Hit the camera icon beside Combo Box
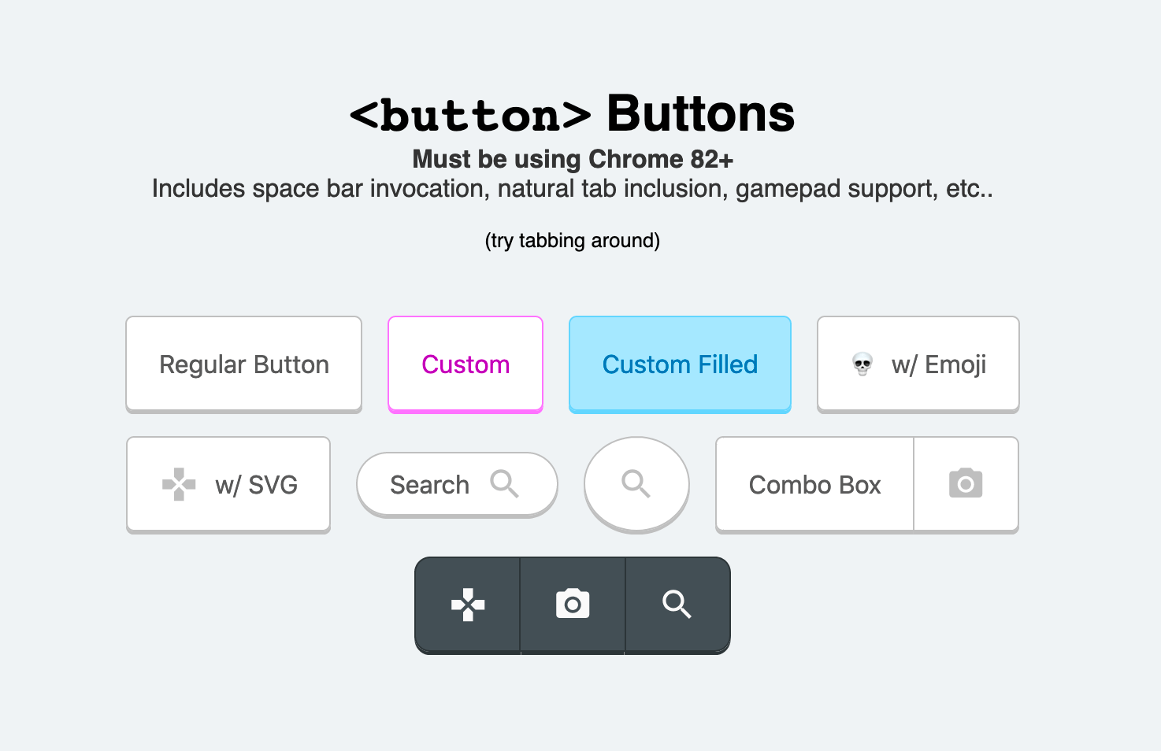 pos(966,484)
